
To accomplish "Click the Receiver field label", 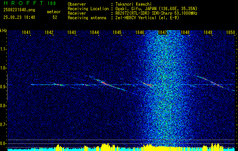I will pyautogui.click(x=77, y=13).
